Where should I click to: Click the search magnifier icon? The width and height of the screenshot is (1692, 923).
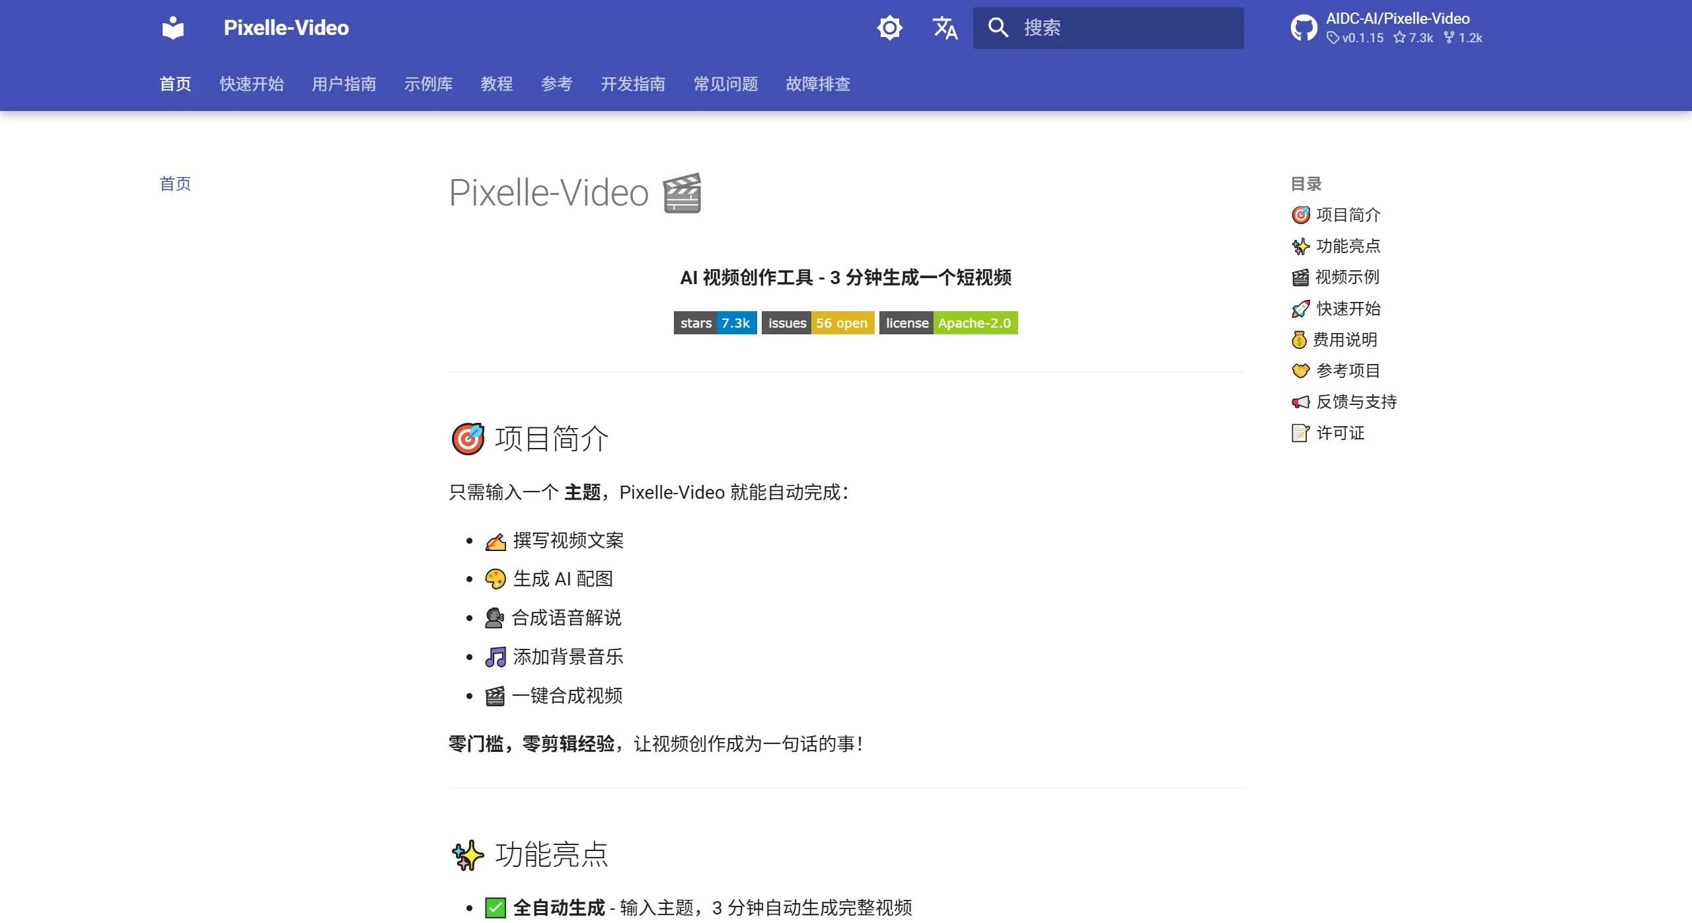[998, 28]
